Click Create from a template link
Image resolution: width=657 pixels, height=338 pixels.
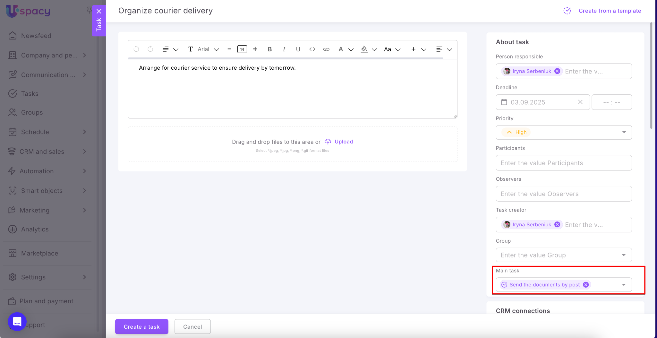(x=610, y=11)
